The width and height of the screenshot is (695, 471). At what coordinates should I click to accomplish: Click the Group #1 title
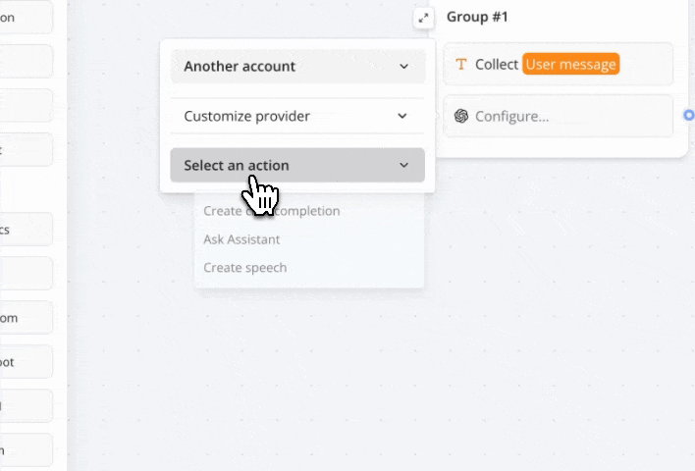477,17
